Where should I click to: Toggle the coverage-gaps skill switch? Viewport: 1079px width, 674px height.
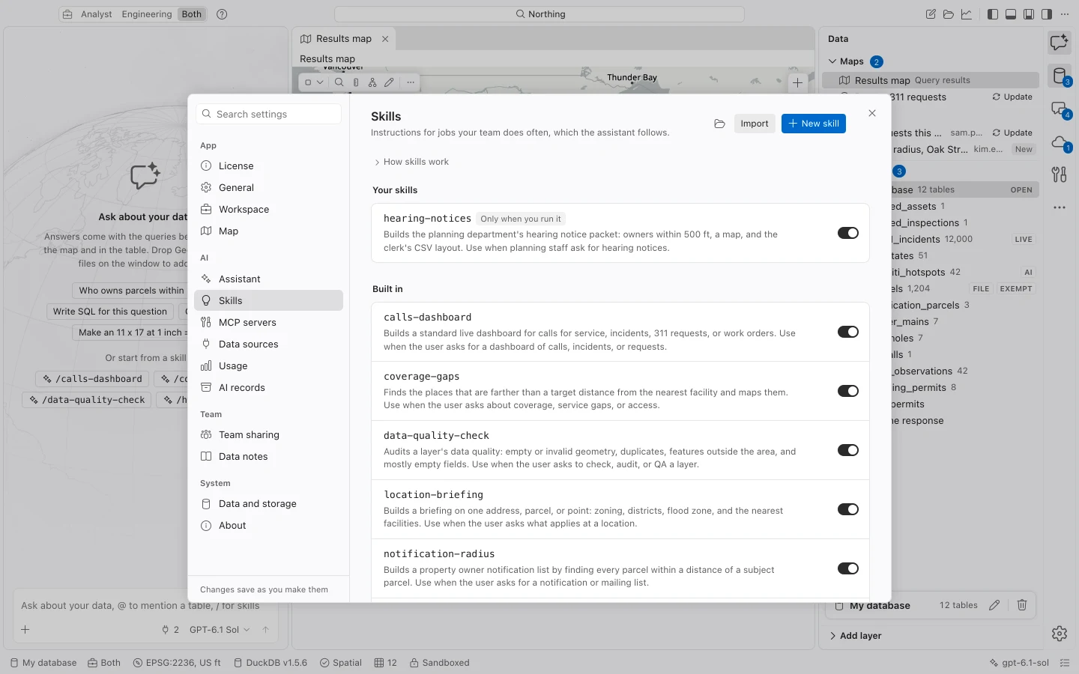point(848,391)
